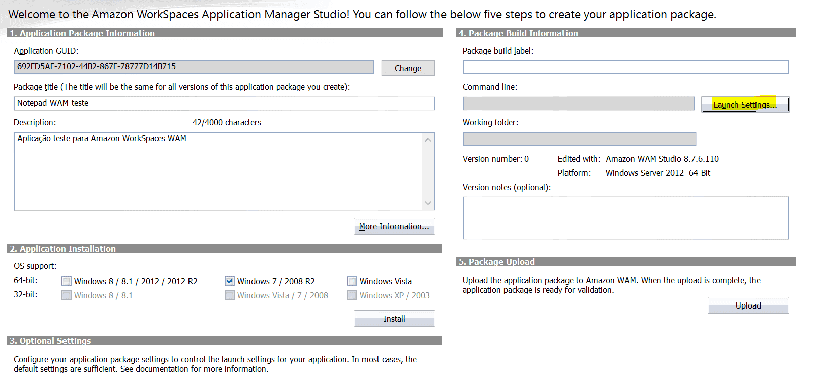Enable 64-bit Windows 8 / 8.1 / 2012 checkbox
Viewport: 819px width, 383px height.
(x=67, y=281)
